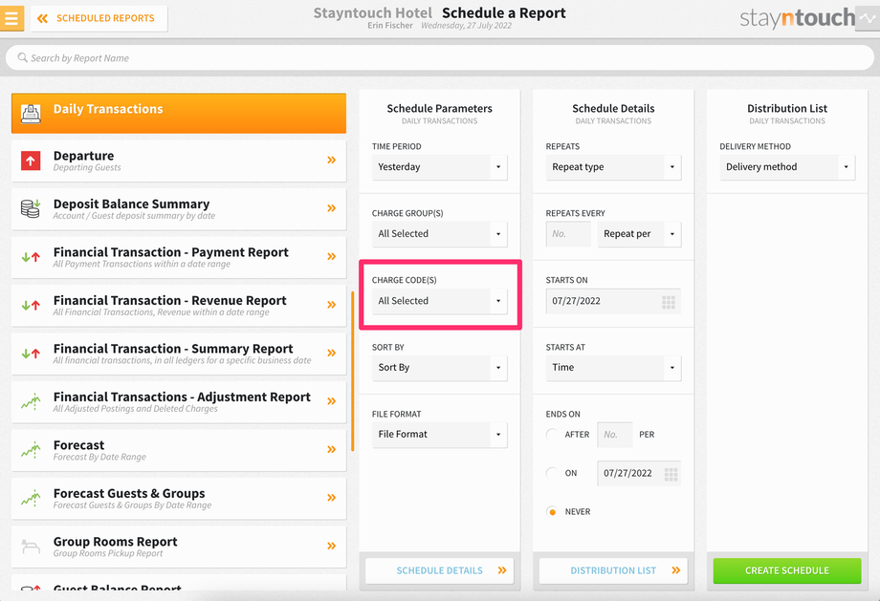This screenshot has height=601, width=880.
Task: Open the Charge Code(s) dropdown
Action: (439, 301)
